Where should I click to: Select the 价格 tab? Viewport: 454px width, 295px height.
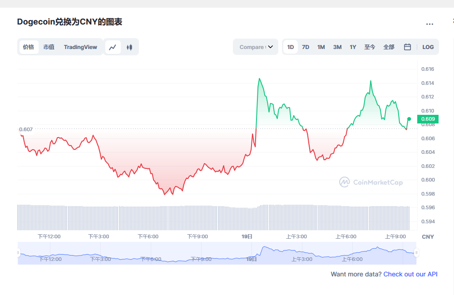[29, 47]
